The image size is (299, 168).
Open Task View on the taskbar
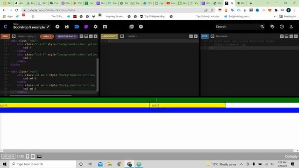click(90, 164)
